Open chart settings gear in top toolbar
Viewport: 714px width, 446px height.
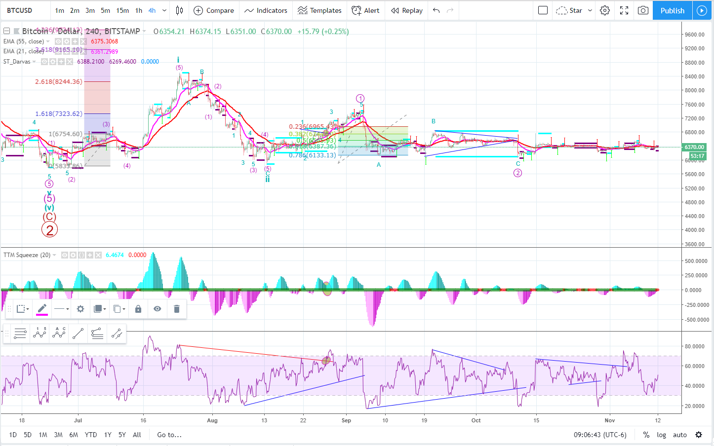point(605,10)
